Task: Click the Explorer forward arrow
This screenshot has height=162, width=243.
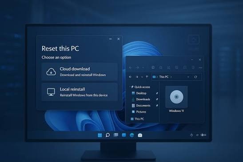Action: coord(137,77)
